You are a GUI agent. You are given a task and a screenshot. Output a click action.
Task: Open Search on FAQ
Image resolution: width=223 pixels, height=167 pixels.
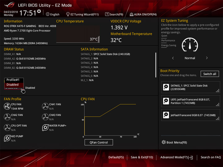pos(211,157)
